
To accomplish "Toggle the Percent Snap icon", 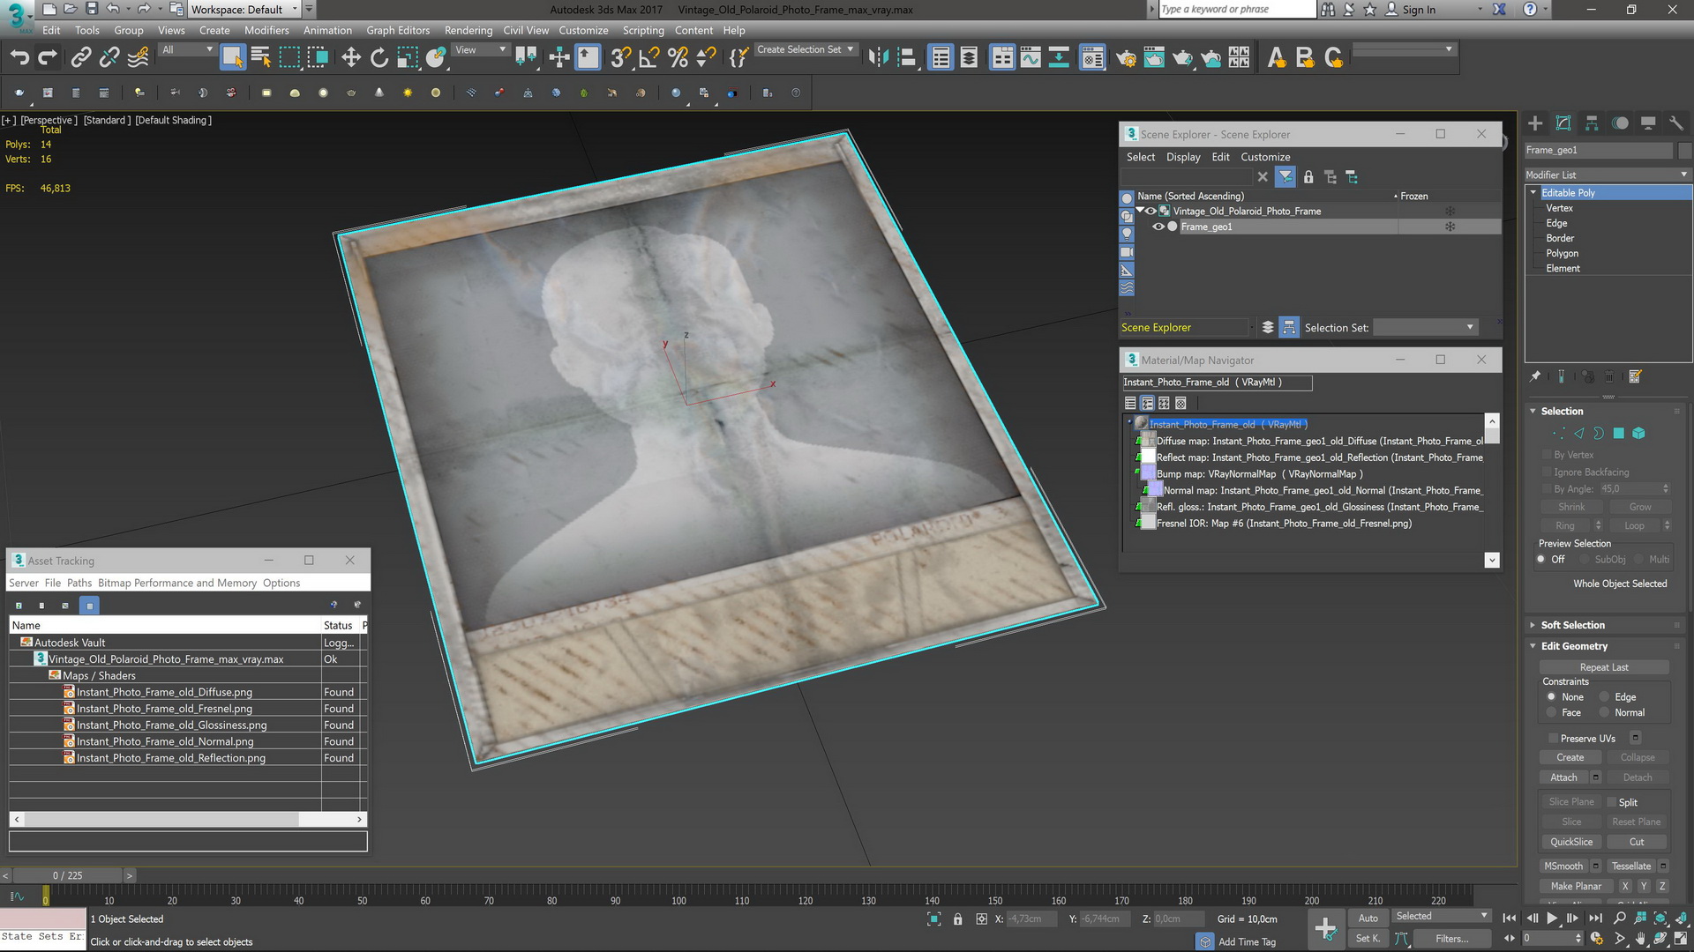I will point(678,58).
